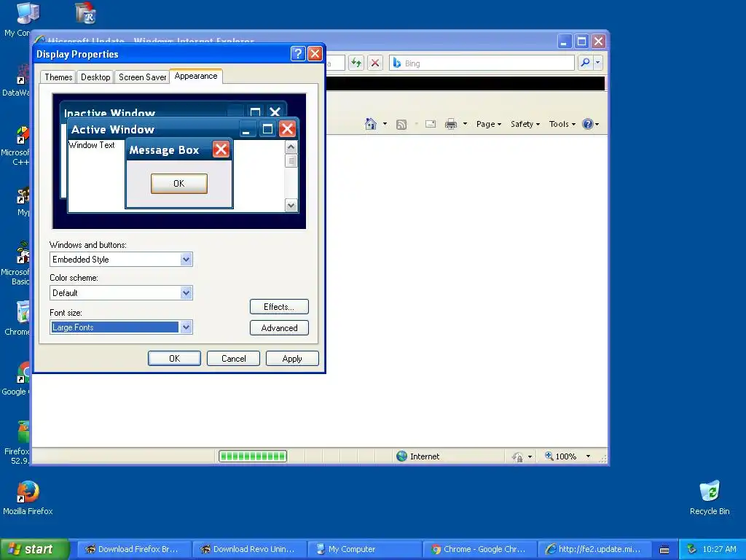Open the Tools menu in IE
The image size is (746, 560).
(x=562, y=124)
